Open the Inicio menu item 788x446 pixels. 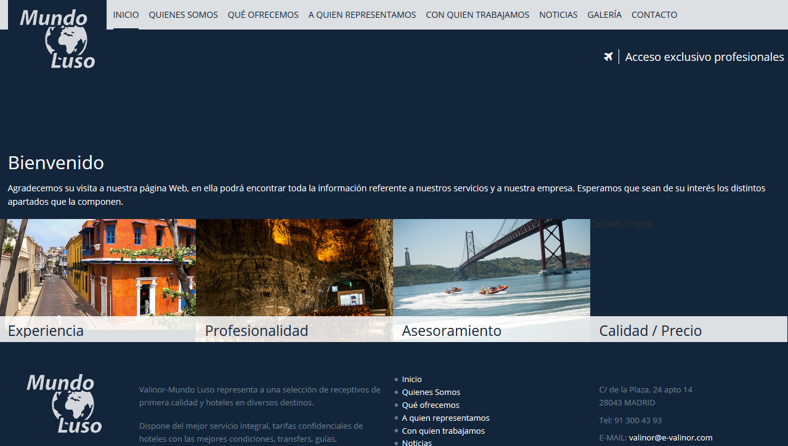(x=126, y=15)
